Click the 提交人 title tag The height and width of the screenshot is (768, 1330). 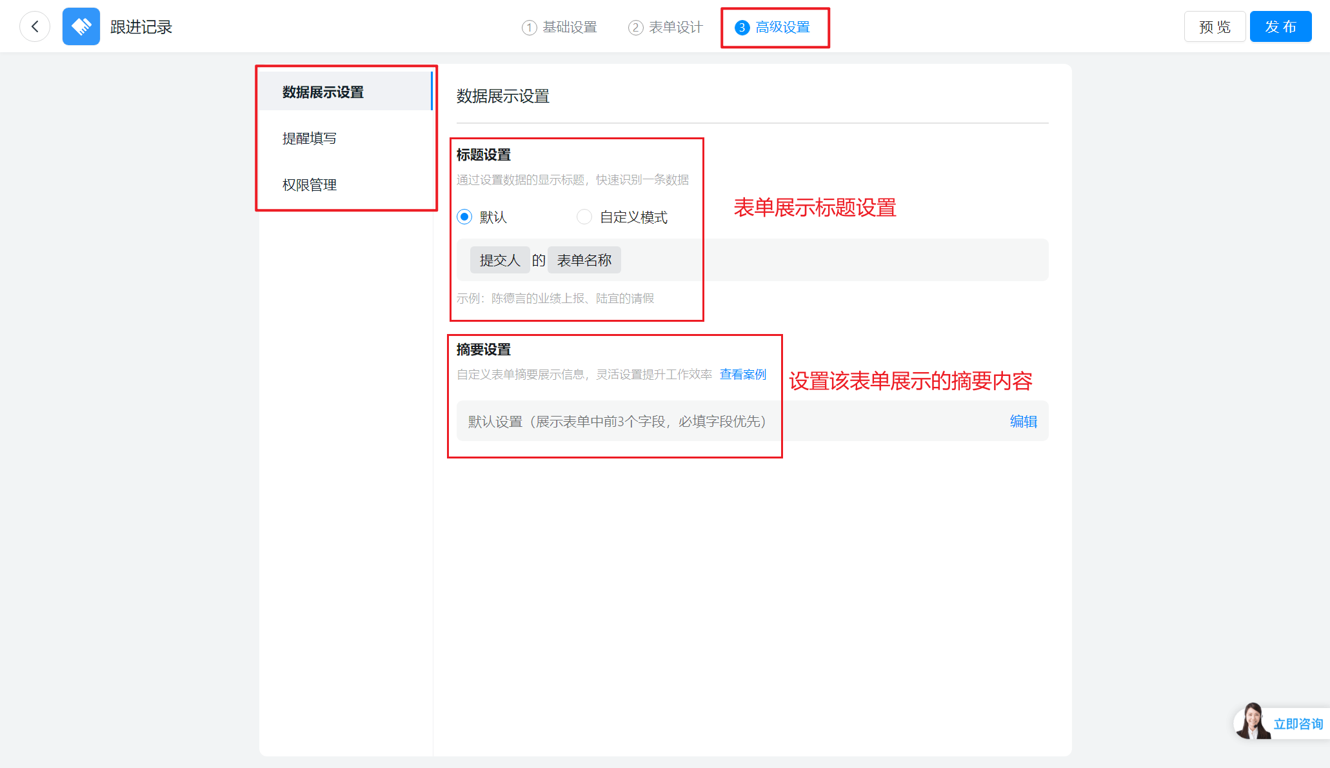coord(500,261)
